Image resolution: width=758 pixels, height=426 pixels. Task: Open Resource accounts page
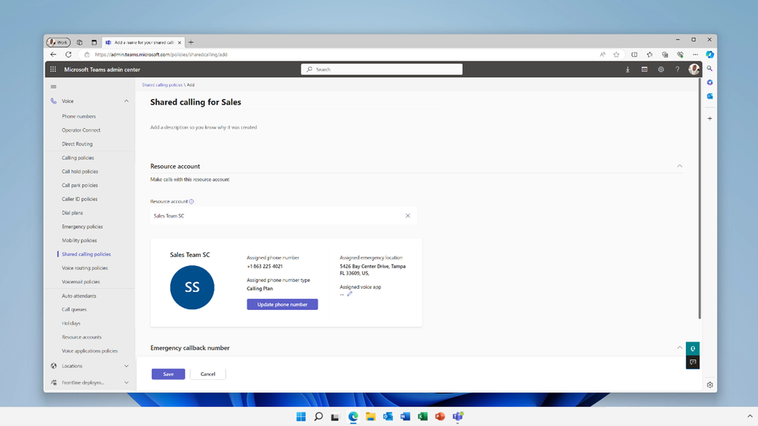pyautogui.click(x=82, y=337)
